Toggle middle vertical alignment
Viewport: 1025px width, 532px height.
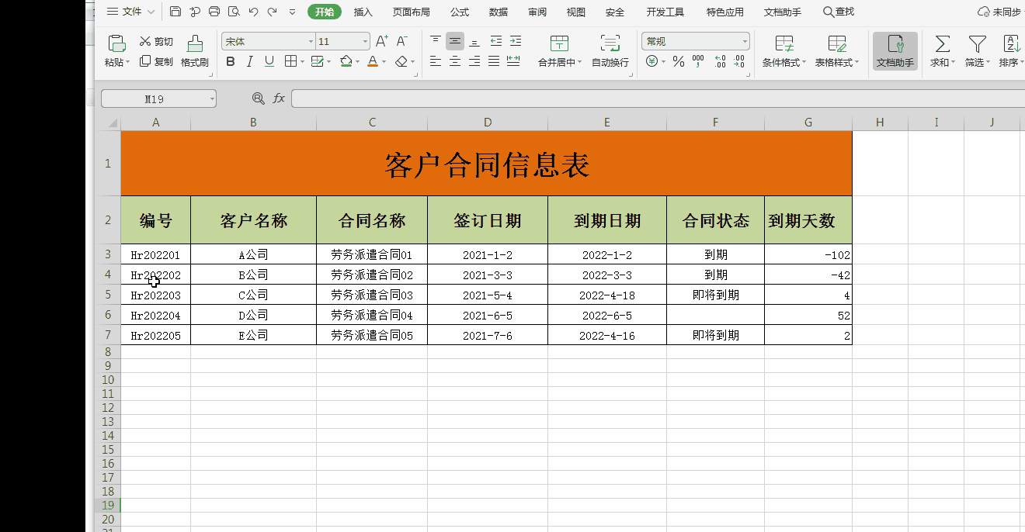[455, 41]
